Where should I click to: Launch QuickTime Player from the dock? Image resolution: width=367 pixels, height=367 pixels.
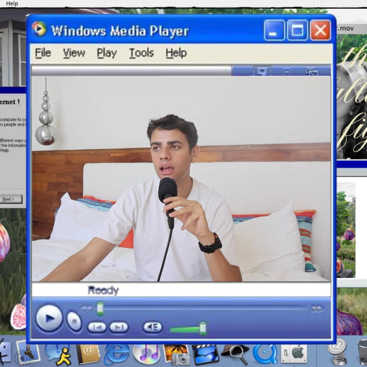265,354
